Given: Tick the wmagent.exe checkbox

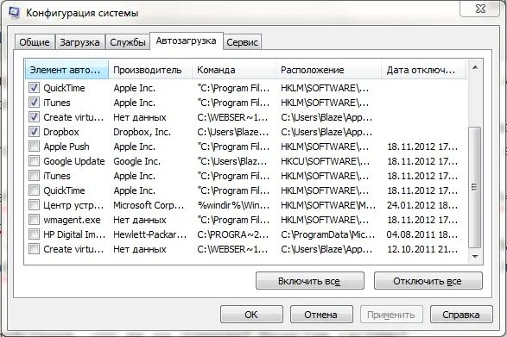Looking at the screenshot, I should coord(34,220).
